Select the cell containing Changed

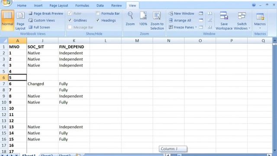coord(42,84)
